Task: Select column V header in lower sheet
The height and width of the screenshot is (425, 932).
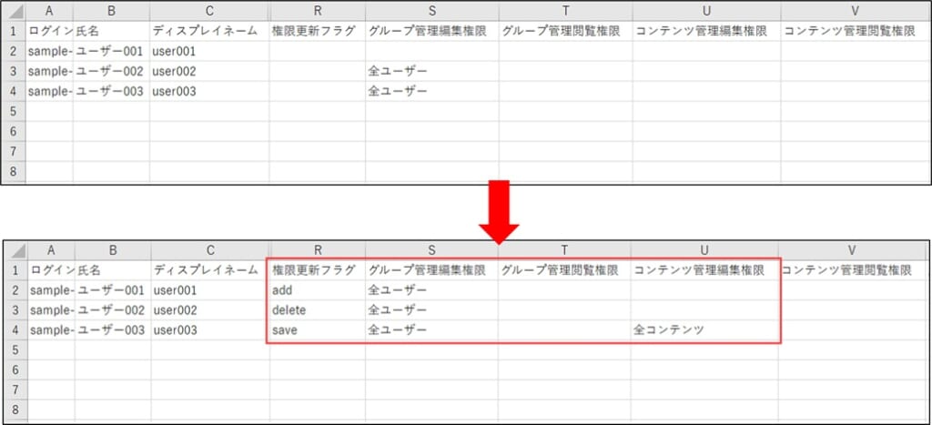Action: coord(853,250)
